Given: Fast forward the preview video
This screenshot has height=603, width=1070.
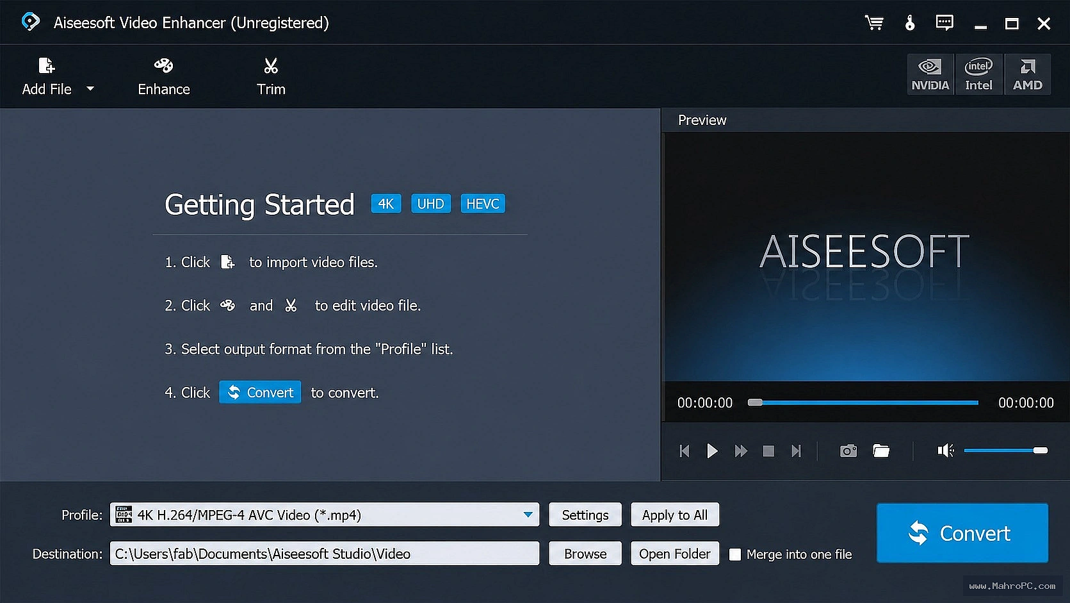Looking at the screenshot, I should [741, 451].
